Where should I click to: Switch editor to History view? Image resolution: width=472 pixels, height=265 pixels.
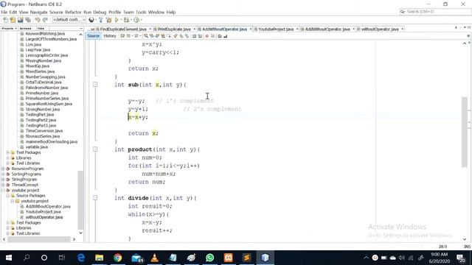pyautogui.click(x=110, y=36)
